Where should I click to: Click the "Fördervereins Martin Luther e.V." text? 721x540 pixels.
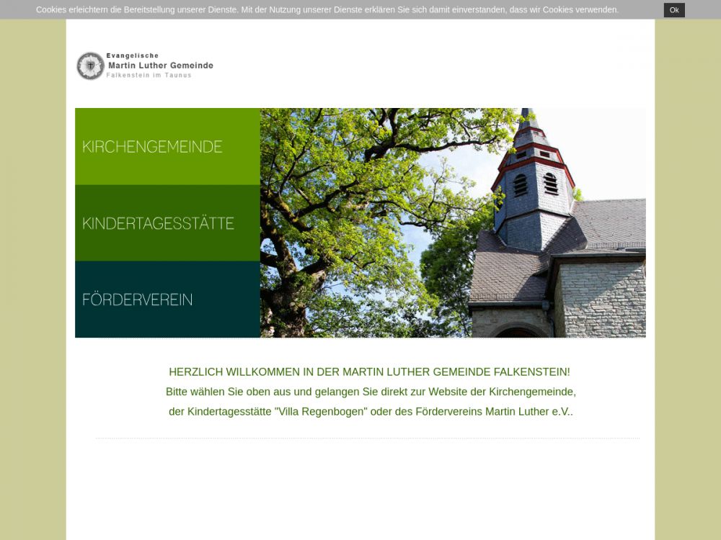(494, 412)
